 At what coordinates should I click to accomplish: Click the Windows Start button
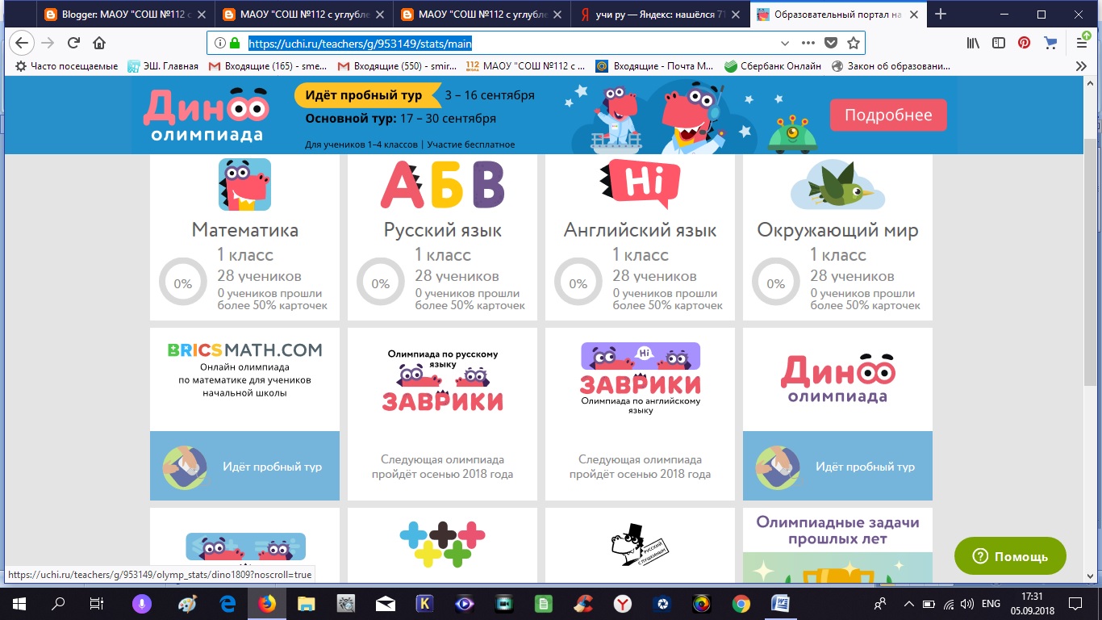(x=19, y=603)
